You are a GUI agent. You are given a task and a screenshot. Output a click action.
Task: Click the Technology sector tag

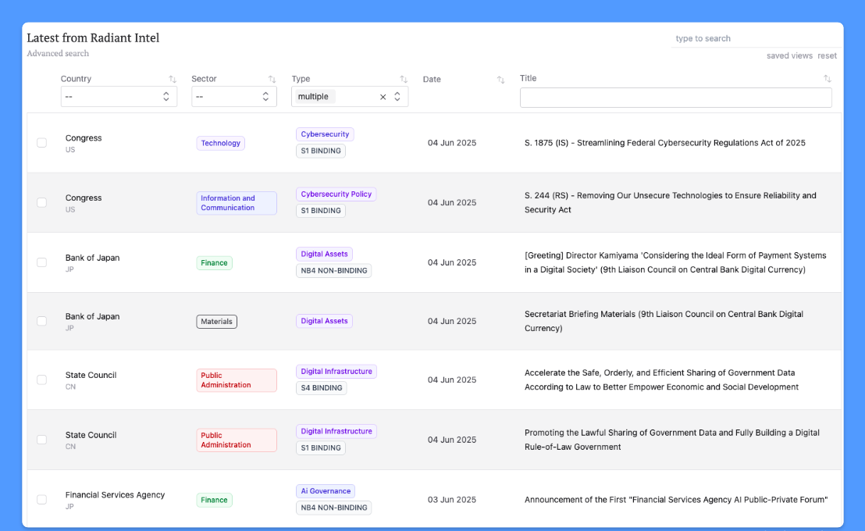point(221,143)
